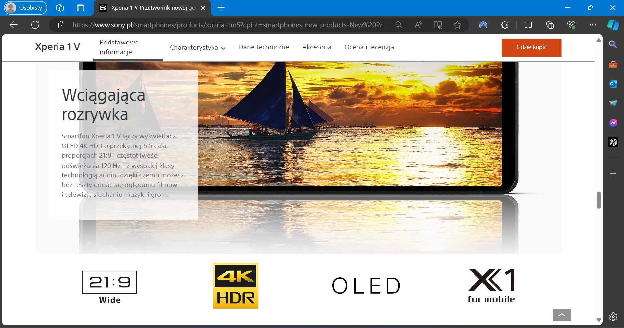This screenshot has width=624, height=328.
Task: Click the 4K HDR logo
Action: point(236,286)
